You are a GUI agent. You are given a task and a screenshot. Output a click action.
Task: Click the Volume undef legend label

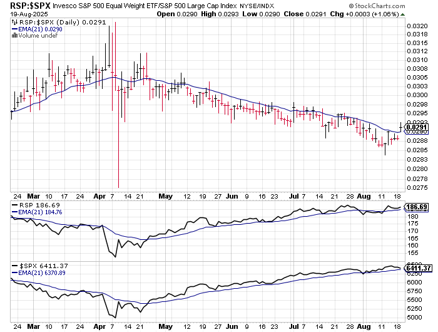pyautogui.click(x=38, y=36)
